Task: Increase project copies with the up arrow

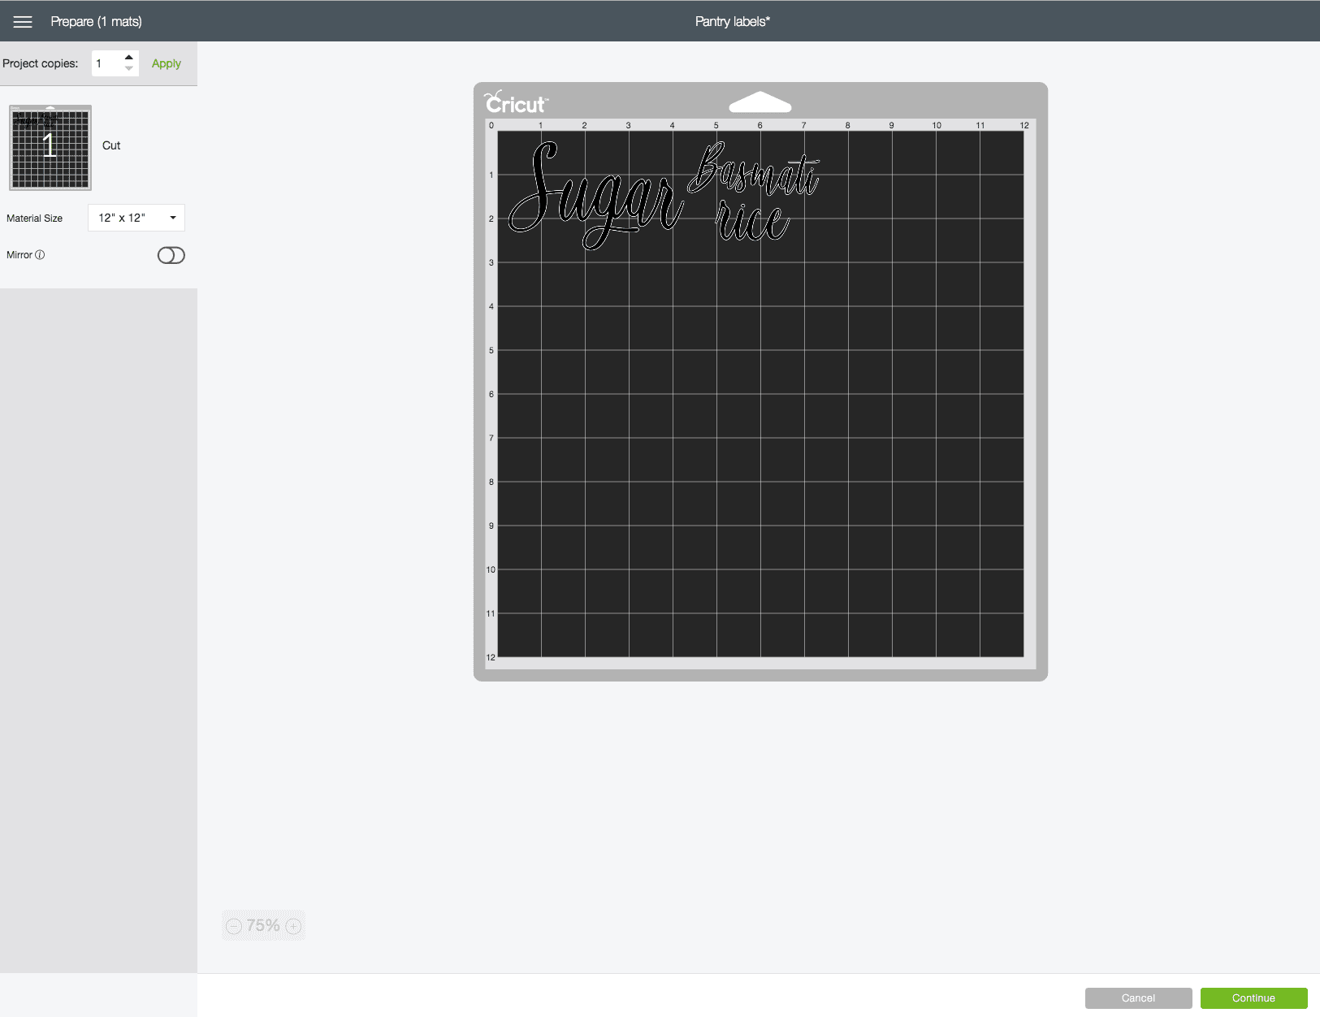Action: (x=128, y=58)
